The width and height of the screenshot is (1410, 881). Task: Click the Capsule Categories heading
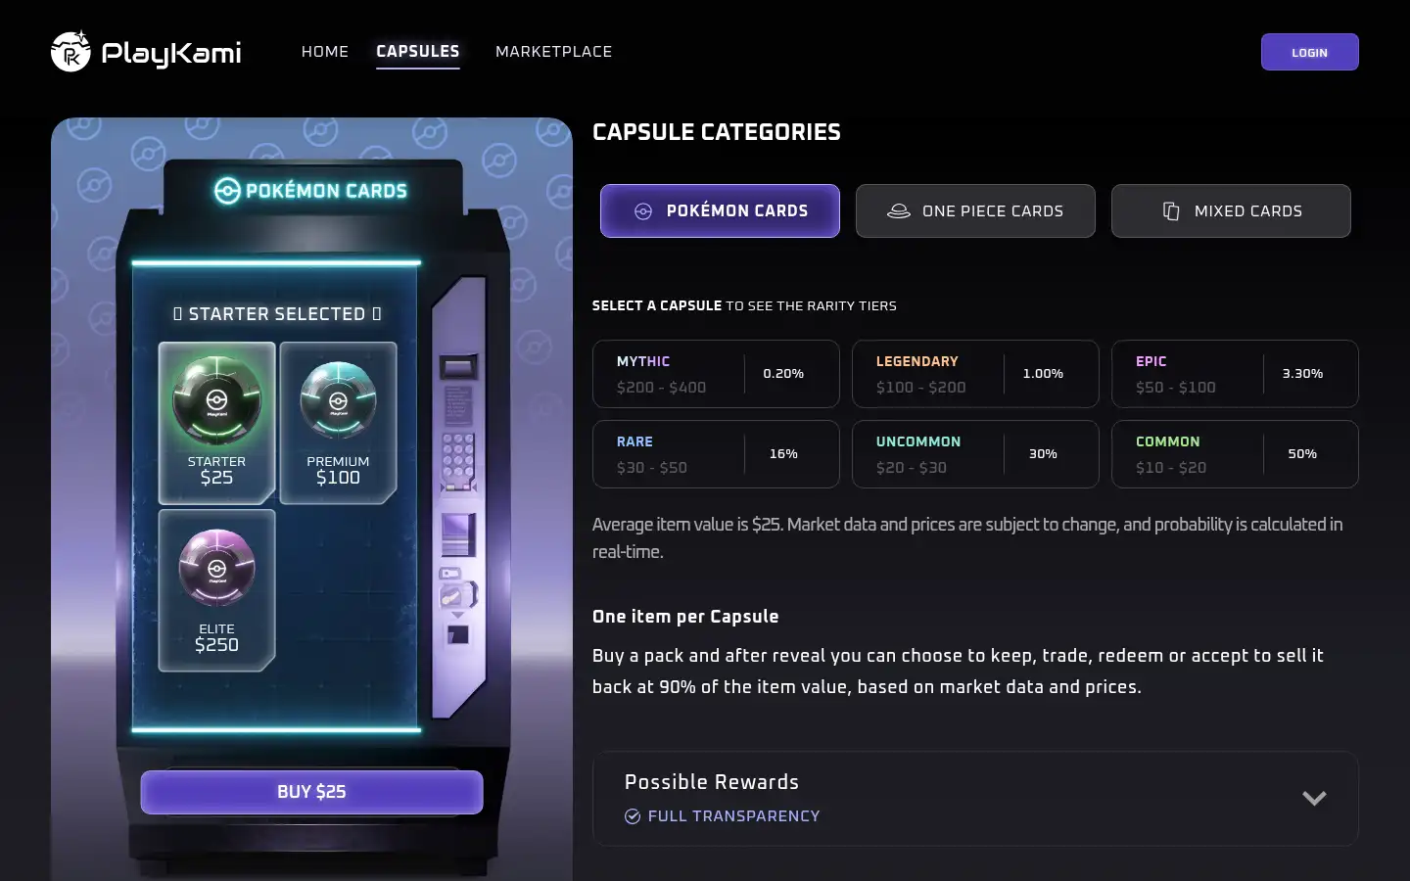[x=717, y=132]
